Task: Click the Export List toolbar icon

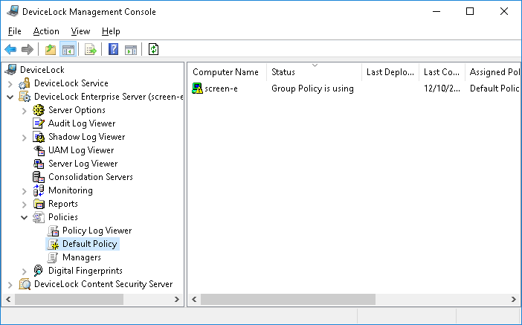Action: point(91,50)
